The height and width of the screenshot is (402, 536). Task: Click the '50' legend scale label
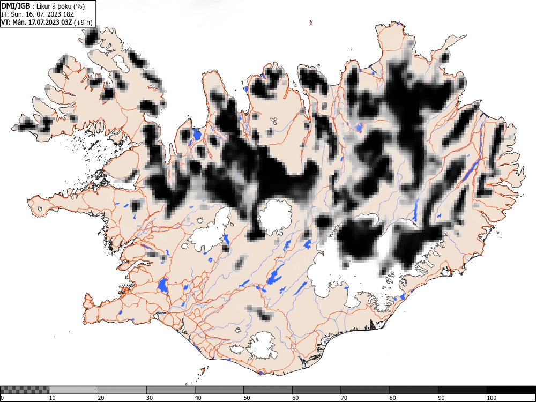click(x=247, y=398)
